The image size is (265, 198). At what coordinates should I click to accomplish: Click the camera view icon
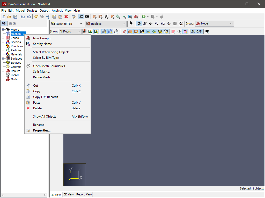(x=207, y=31)
